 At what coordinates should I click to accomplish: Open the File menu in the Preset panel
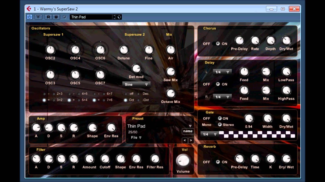coord(136,138)
